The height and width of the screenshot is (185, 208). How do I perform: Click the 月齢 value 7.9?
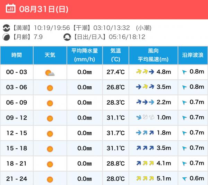[x=38, y=37]
